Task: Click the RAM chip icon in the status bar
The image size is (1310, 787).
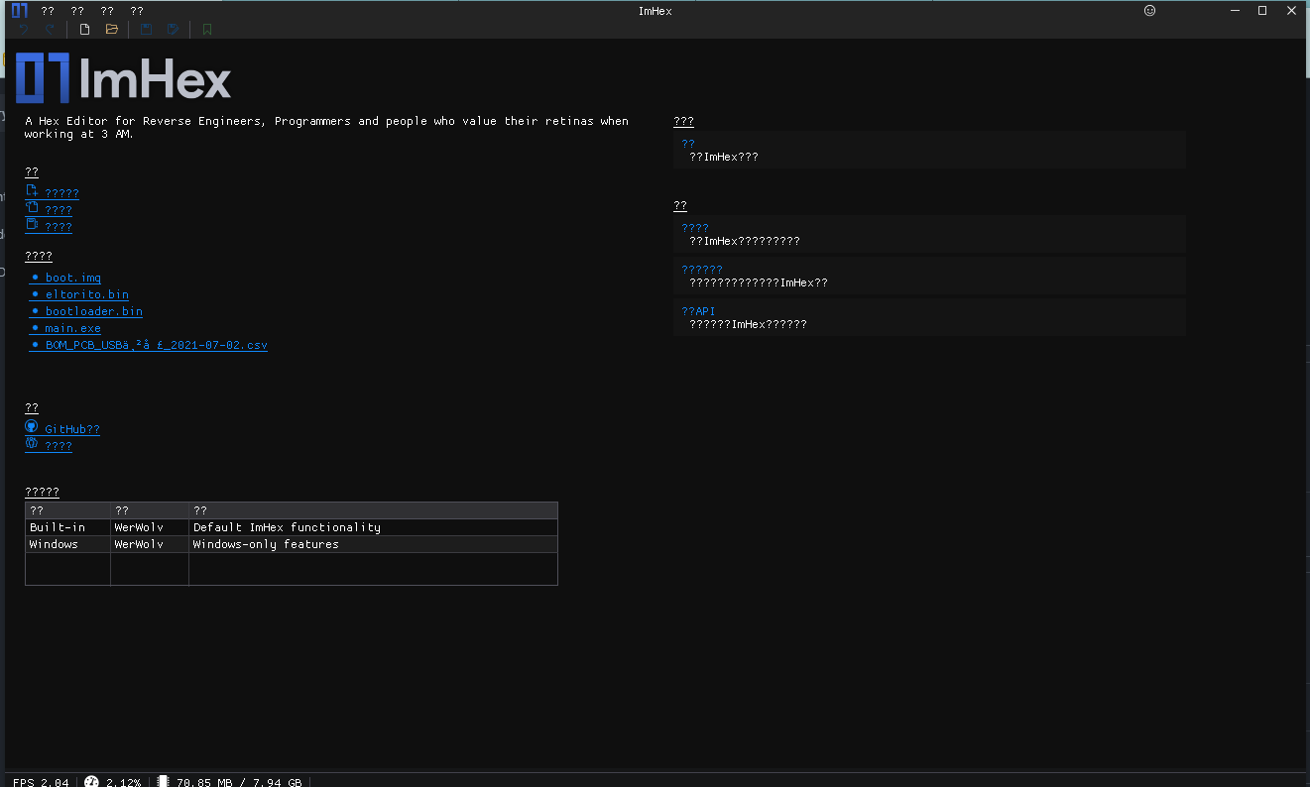Action: click(162, 782)
